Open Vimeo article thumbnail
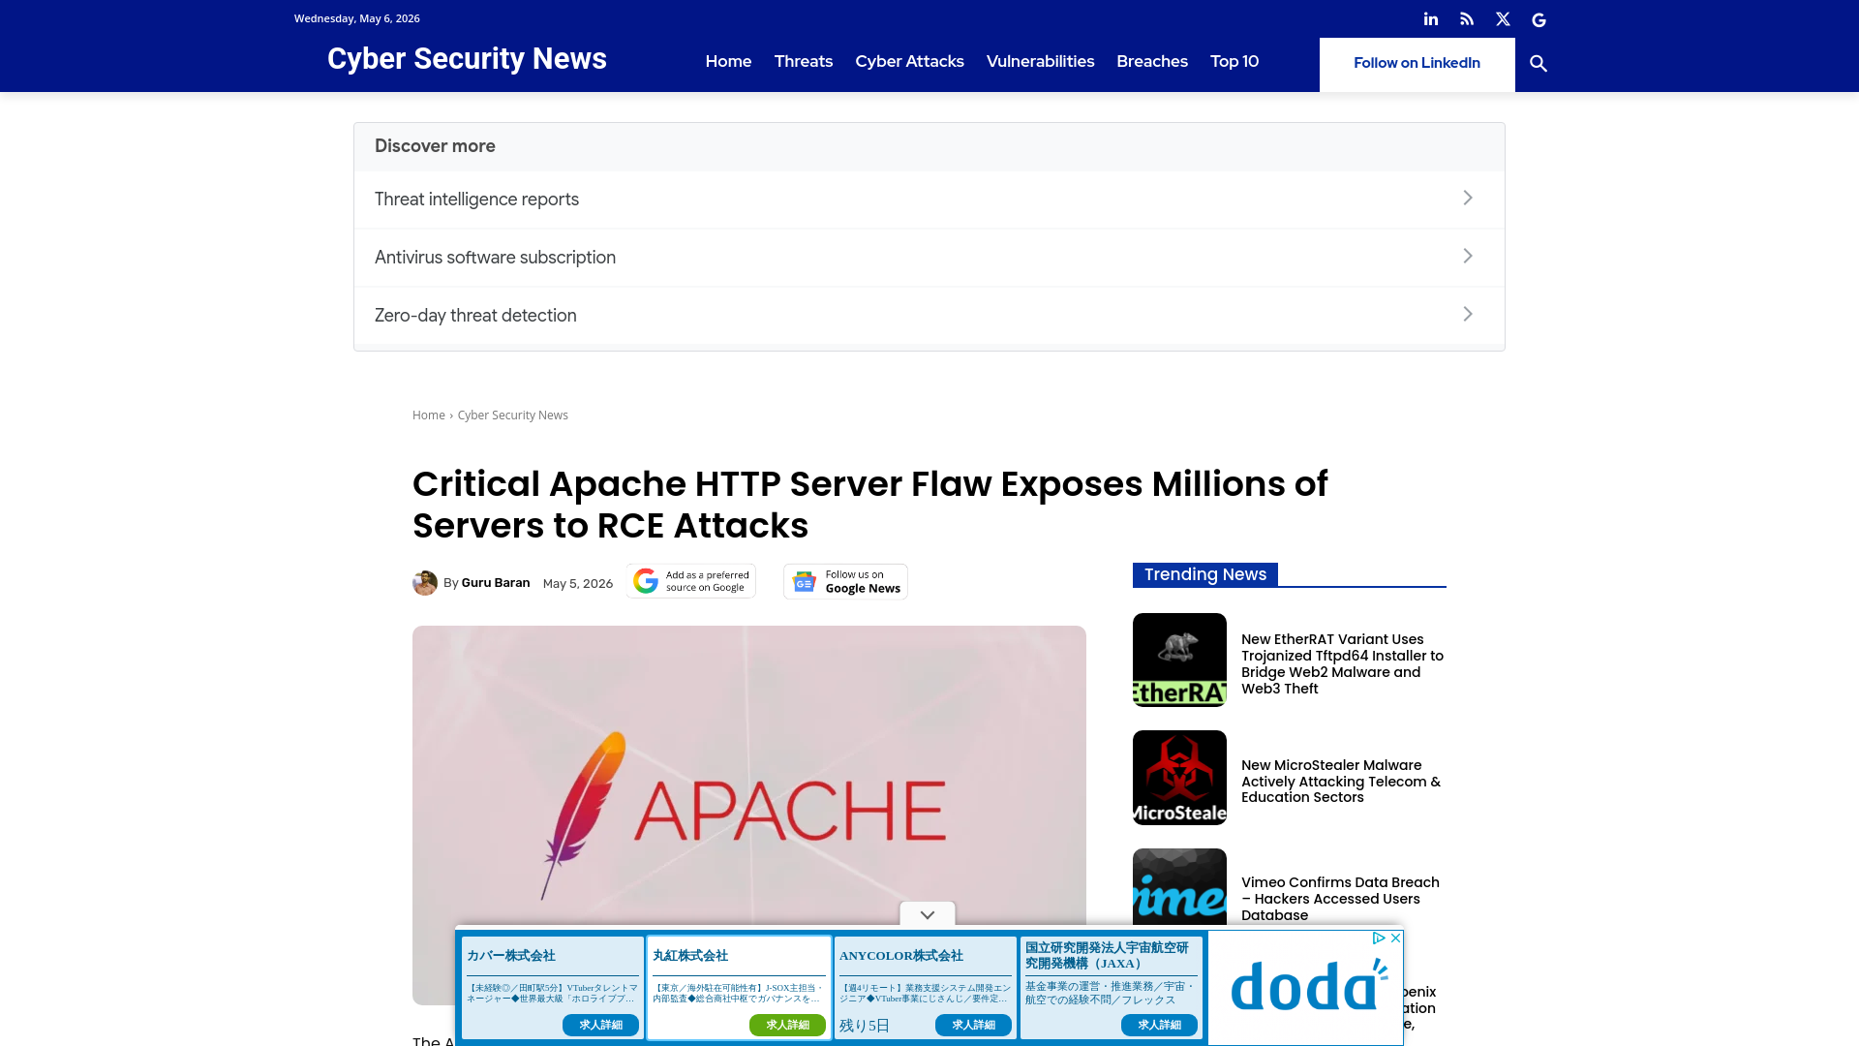The width and height of the screenshot is (1859, 1046). point(1179,888)
